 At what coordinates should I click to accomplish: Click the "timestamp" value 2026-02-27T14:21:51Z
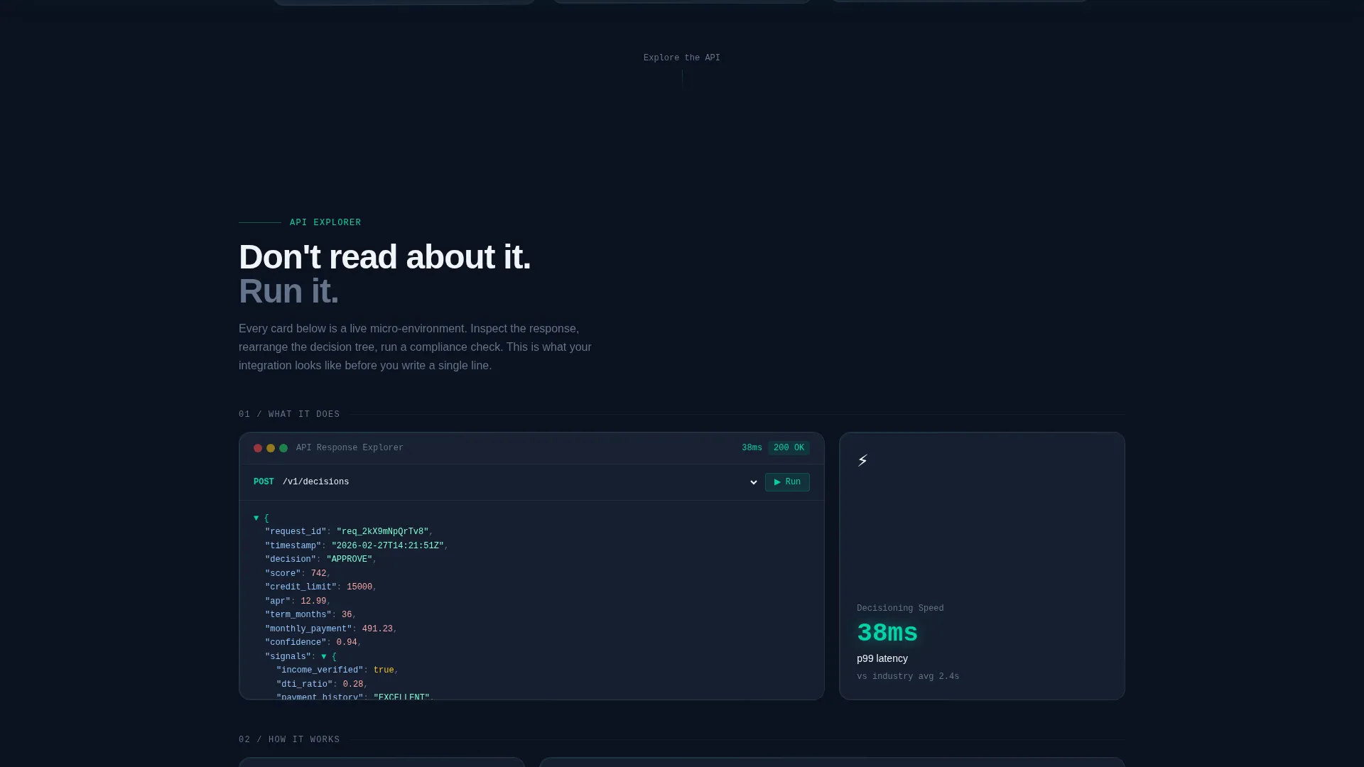click(x=388, y=546)
